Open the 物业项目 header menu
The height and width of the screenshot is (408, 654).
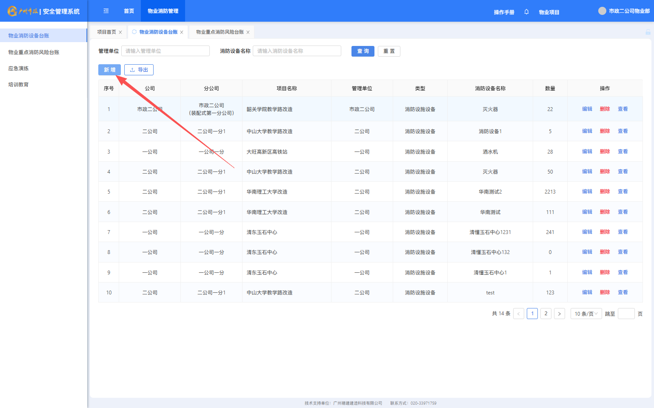click(549, 12)
